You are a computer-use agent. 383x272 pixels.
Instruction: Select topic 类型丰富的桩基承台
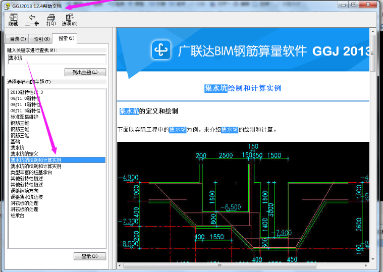pyautogui.click(x=31, y=172)
